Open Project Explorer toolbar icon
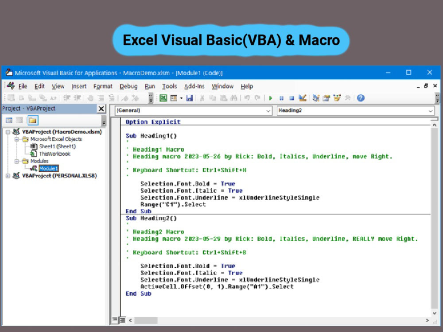This screenshot has width=443, height=332. point(316,98)
